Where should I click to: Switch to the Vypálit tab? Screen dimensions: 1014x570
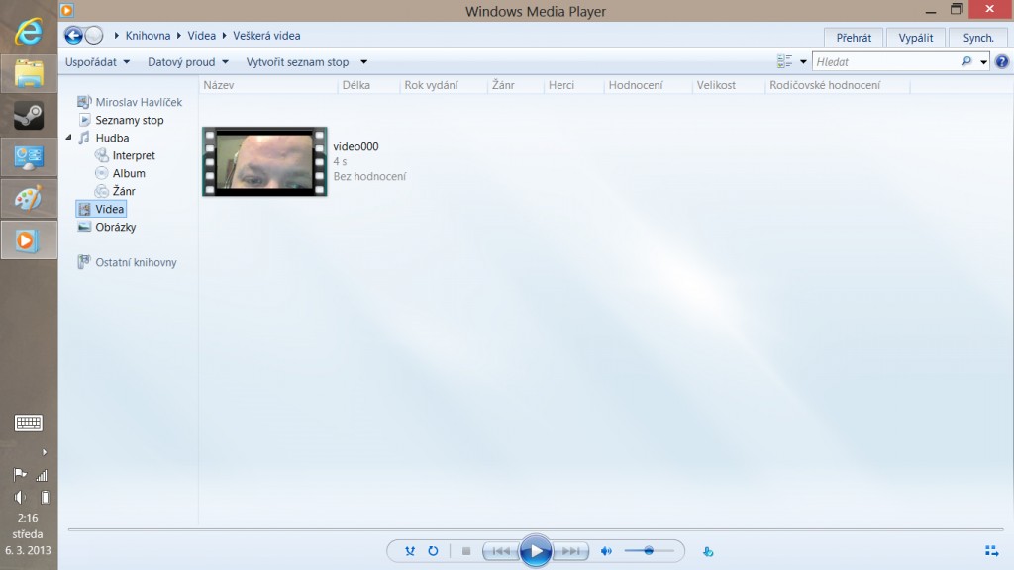916,38
